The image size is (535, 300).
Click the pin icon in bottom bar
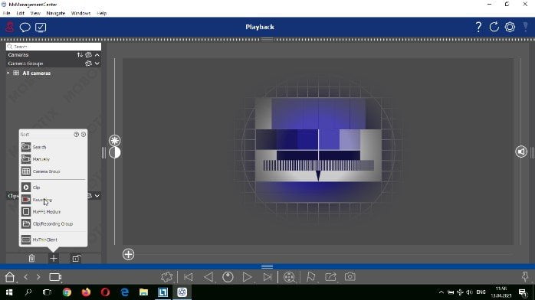click(525, 276)
